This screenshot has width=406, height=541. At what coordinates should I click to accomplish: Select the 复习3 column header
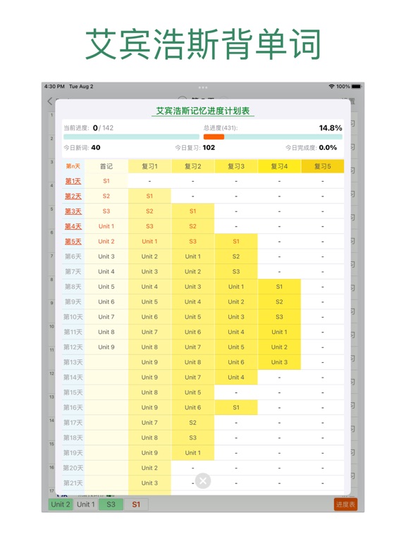click(236, 166)
